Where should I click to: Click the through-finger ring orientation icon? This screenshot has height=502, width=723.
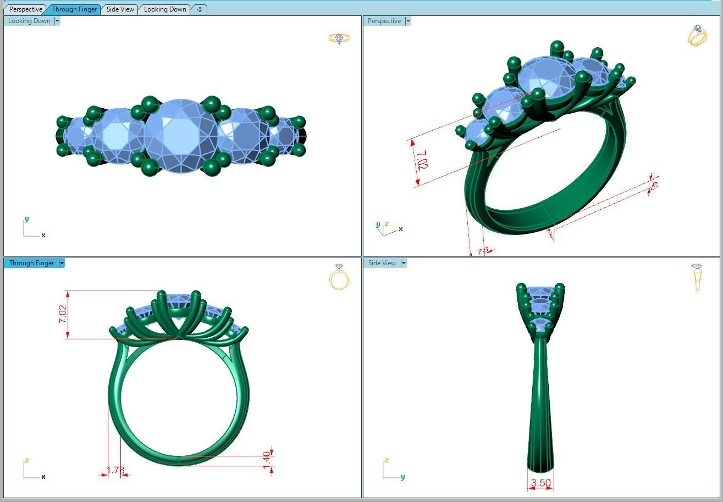(x=339, y=277)
